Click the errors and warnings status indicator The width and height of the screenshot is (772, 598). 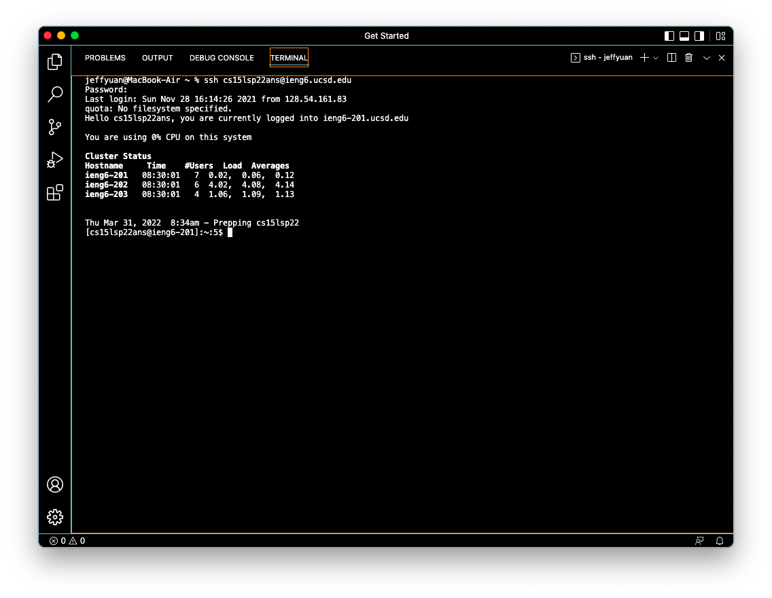coord(67,541)
